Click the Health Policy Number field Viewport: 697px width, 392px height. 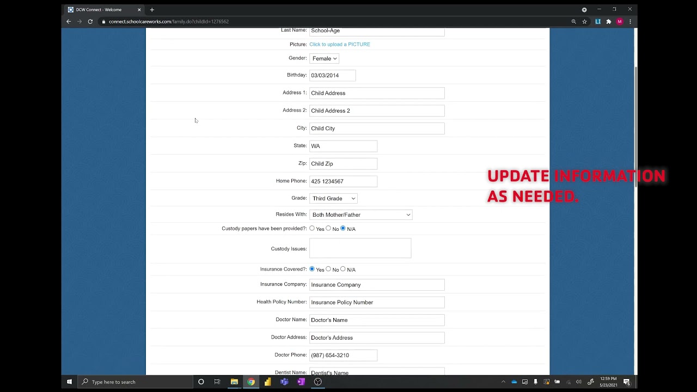[x=377, y=302]
